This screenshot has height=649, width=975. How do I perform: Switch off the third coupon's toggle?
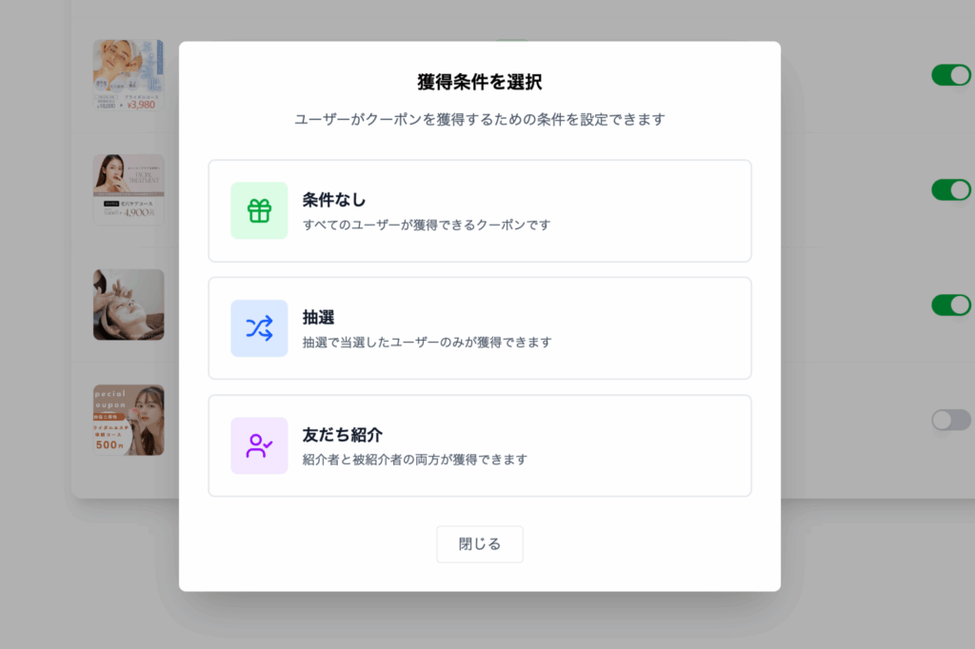pyautogui.click(x=950, y=305)
